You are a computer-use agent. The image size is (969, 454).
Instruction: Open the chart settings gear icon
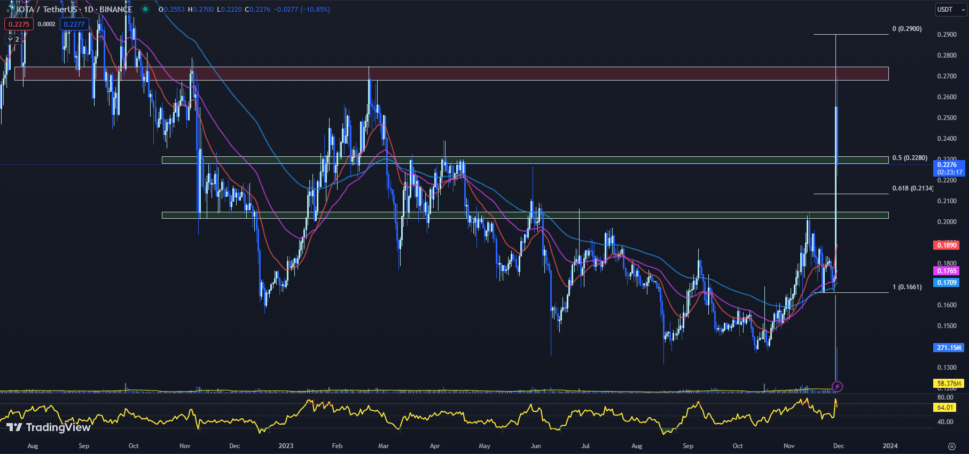[951, 446]
